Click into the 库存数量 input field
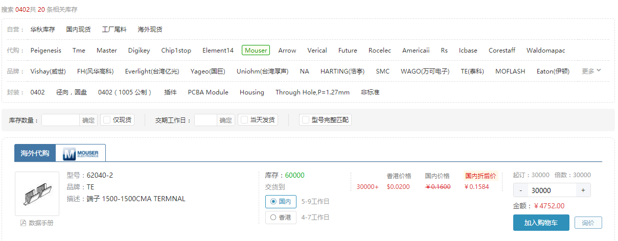The image size is (618, 241). [60, 120]
